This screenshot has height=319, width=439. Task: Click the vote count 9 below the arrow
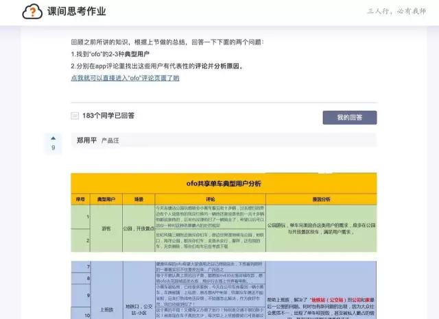54,147
